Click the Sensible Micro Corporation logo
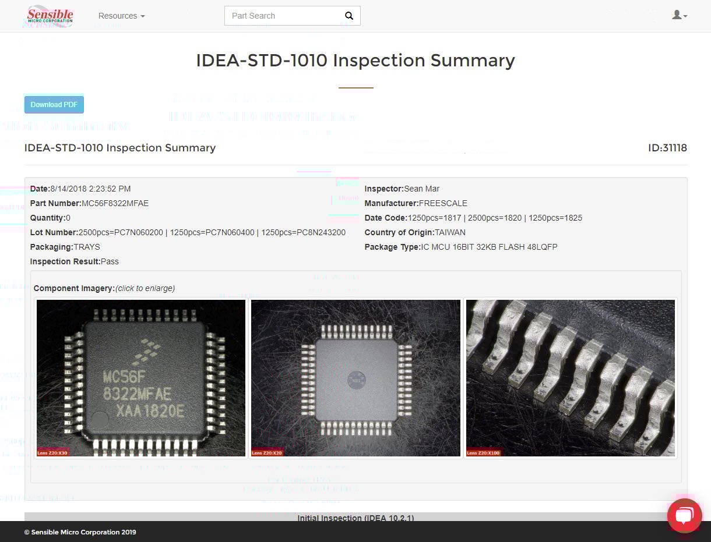The width and height of the screenshot is (711, 542). tap(51, 16)
